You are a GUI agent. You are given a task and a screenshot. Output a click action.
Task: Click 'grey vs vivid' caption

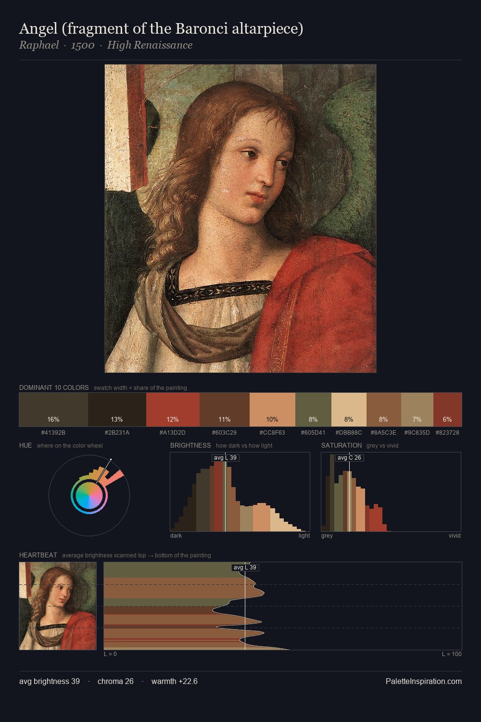383,446
